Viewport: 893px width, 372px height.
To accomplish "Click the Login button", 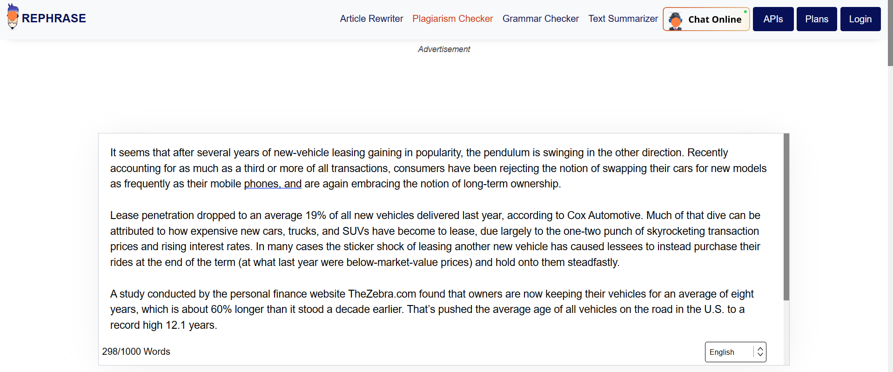I will click(x=860, y=19).
